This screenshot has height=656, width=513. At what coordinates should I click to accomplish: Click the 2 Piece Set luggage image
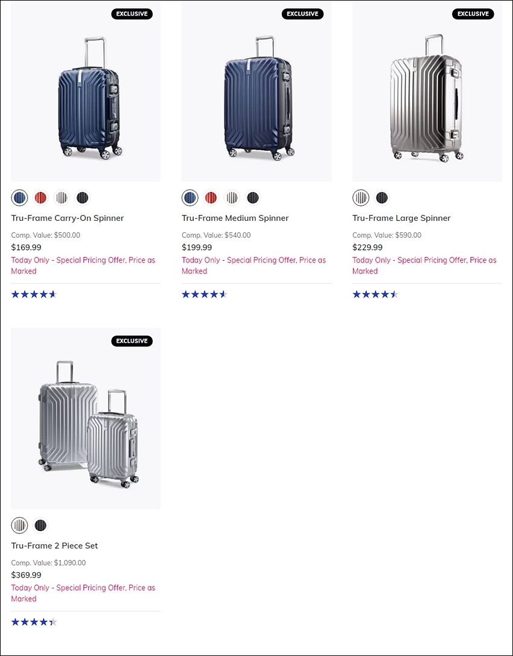[86, 418]
